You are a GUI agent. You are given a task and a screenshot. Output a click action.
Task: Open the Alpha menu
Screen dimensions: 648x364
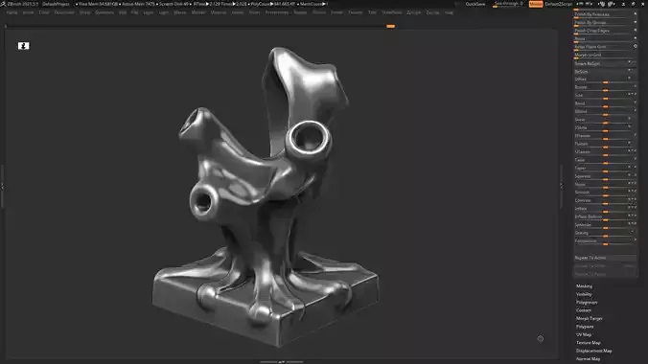tap(12, 12)
